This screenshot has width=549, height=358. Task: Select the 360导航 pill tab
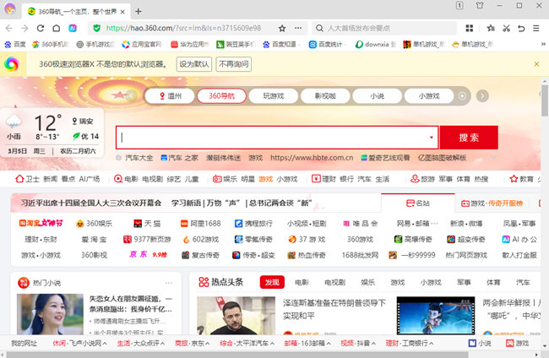(221, 96)
